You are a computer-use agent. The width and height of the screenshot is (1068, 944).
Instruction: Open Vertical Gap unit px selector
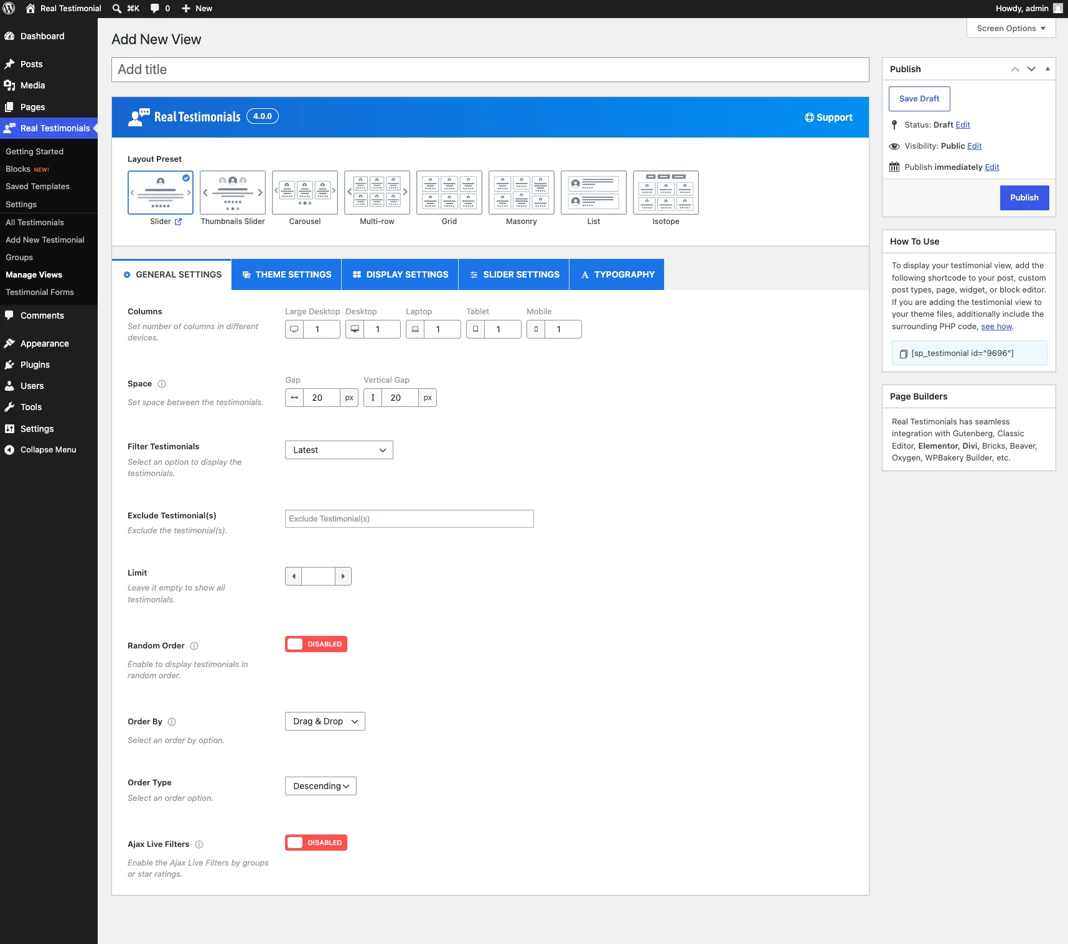[428, 398]
